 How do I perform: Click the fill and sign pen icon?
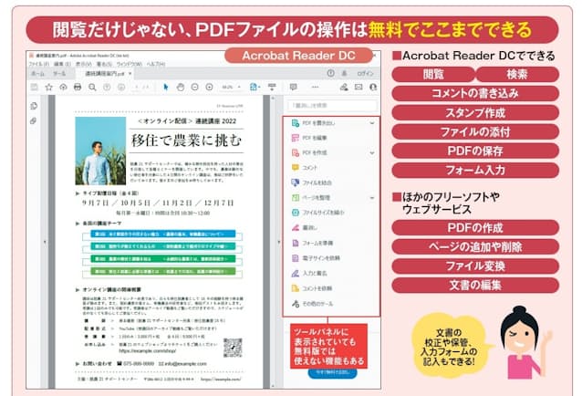pyautogui.click(x=344, y=87)
